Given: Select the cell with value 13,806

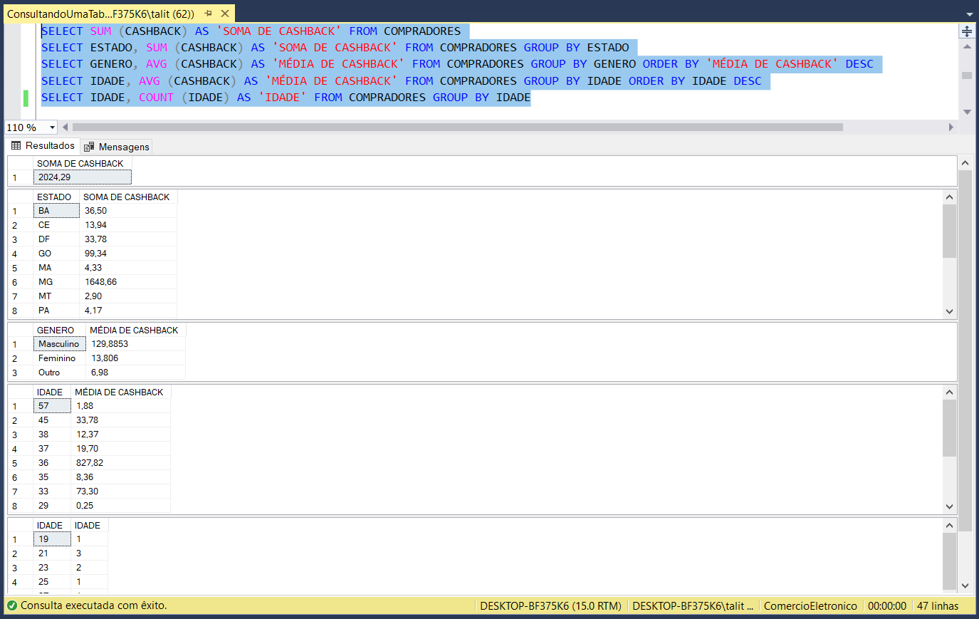Looking at the screenshot, I should (136, 358).
